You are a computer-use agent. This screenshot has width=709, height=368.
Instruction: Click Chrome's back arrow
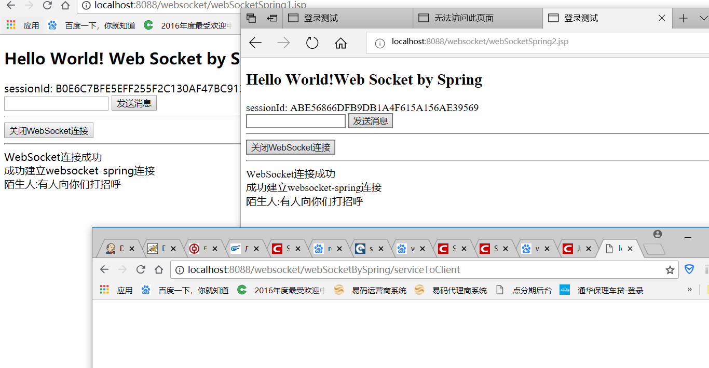(104, 269)
